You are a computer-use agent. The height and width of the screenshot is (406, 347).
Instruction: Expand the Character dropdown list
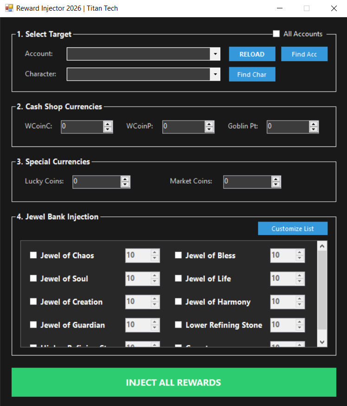pos(215,74)
